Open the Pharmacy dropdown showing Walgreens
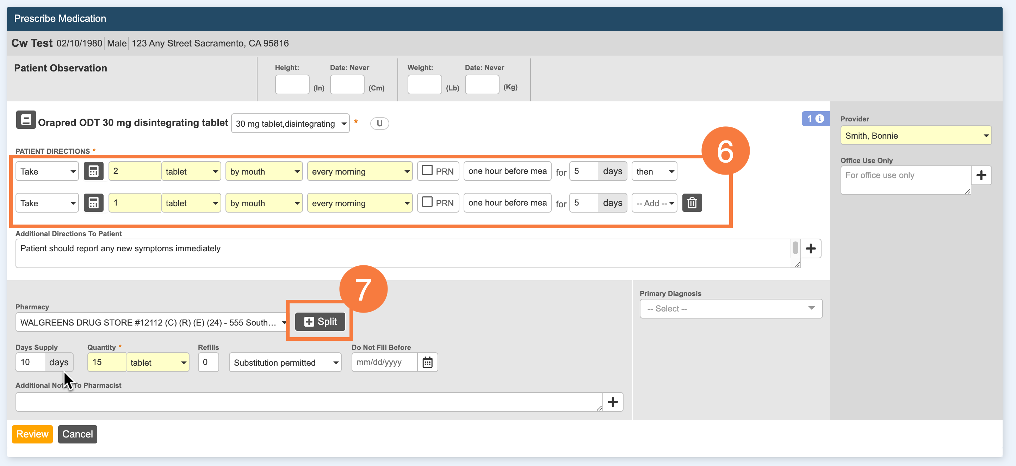Screen dimensions: 1016x466 (x=152, y=322)
